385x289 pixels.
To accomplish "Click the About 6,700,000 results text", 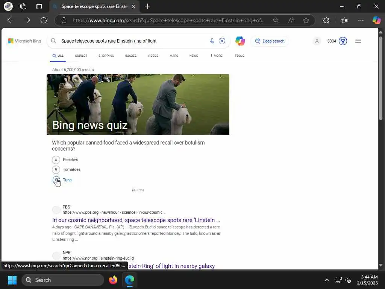I will (x=73, y=70).
